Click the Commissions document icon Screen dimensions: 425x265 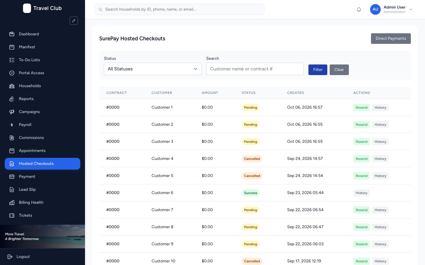click(x=12, y=138)
